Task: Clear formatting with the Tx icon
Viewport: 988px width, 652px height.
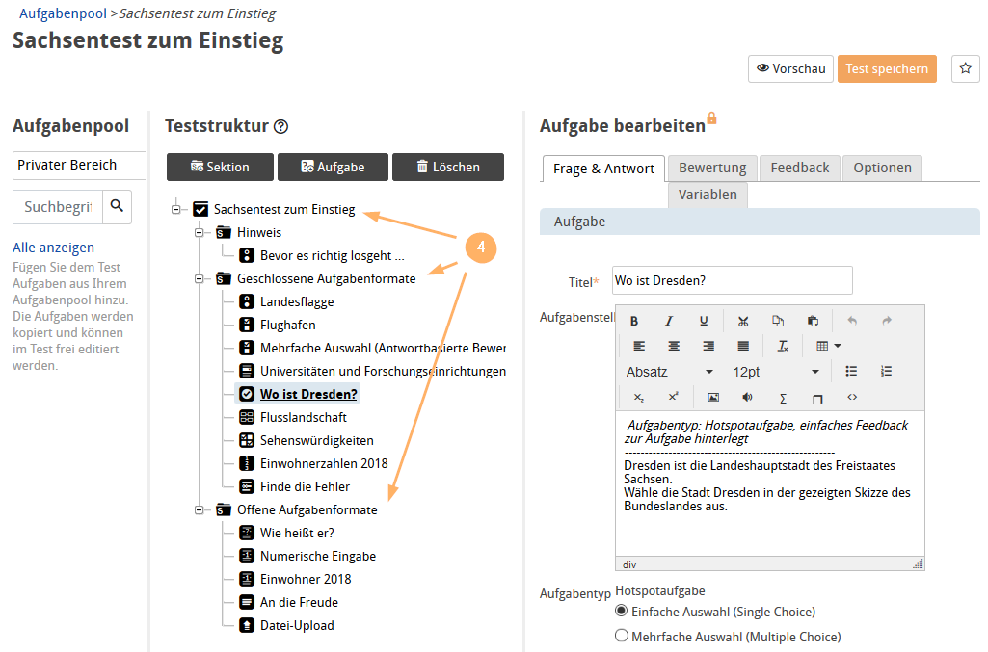Action: (x=783, y=347)
